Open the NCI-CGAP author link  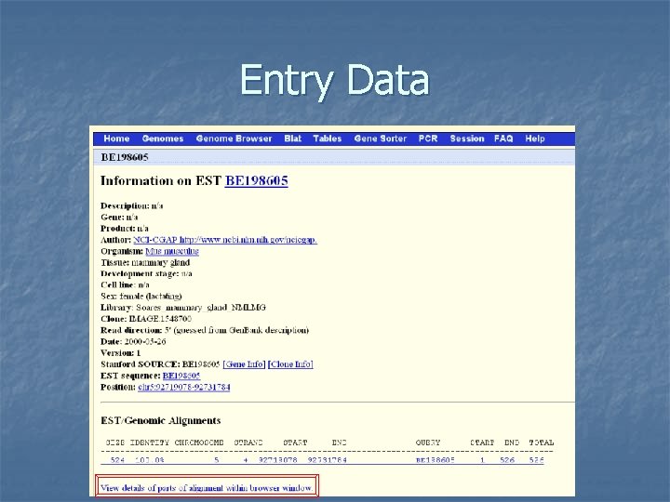tap(225, 240)
